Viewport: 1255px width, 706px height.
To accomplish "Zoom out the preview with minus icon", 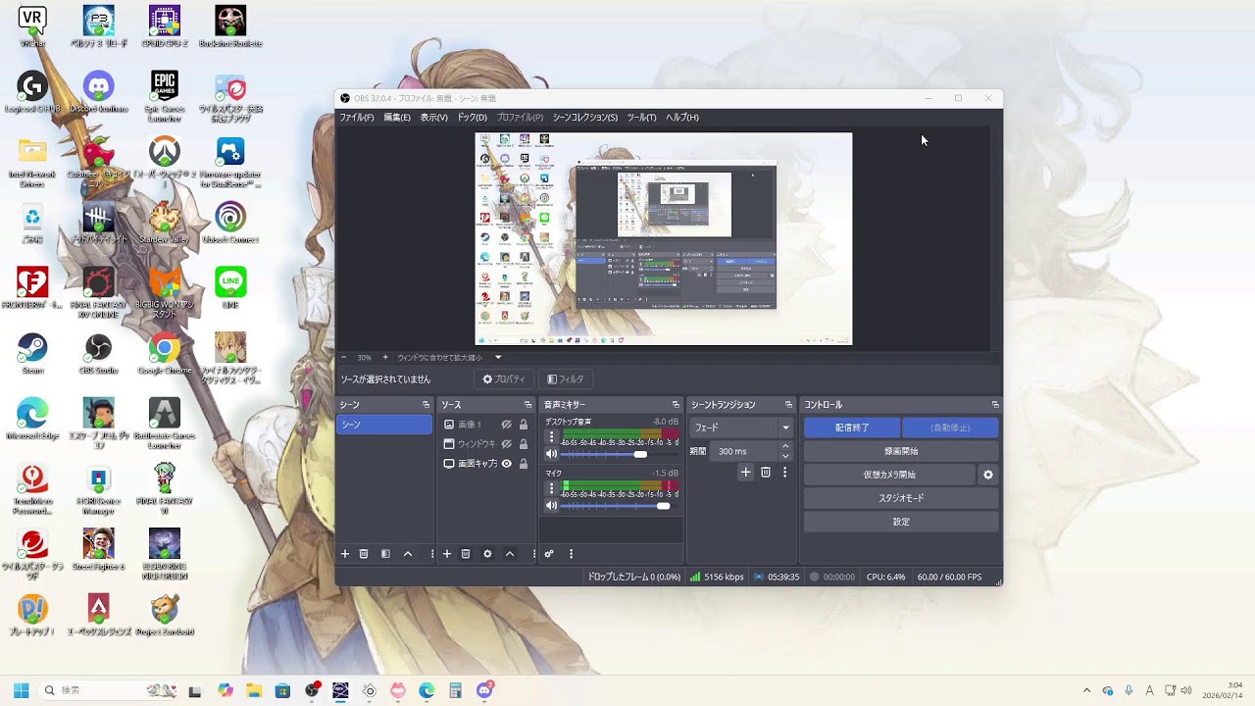I will pyautogui.click(x=344, y=358).
